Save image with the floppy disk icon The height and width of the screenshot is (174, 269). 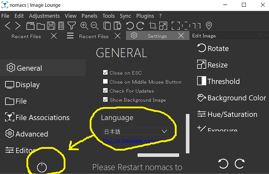(x=51, y=26)
